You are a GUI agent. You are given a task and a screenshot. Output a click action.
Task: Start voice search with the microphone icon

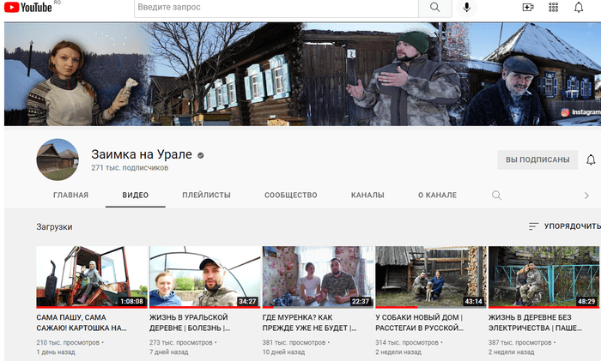pos(466,7)
